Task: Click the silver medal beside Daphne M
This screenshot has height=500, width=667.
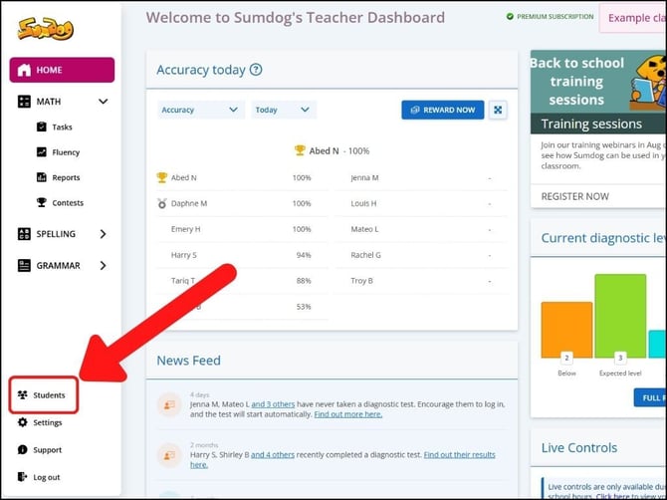Action: [x=161, y=203]
